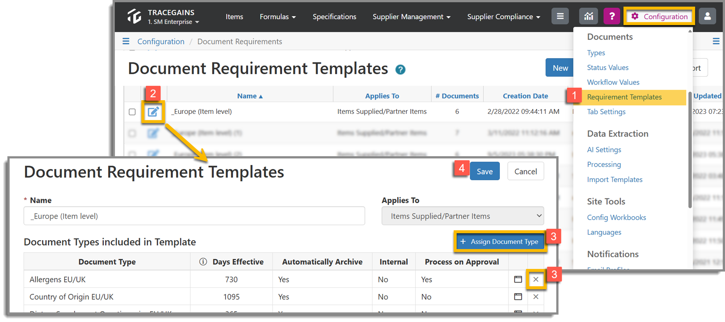This screenshot has width=725, height=322.
Task: Edit the _Europe (Item level) template
Action: point(153,112)
